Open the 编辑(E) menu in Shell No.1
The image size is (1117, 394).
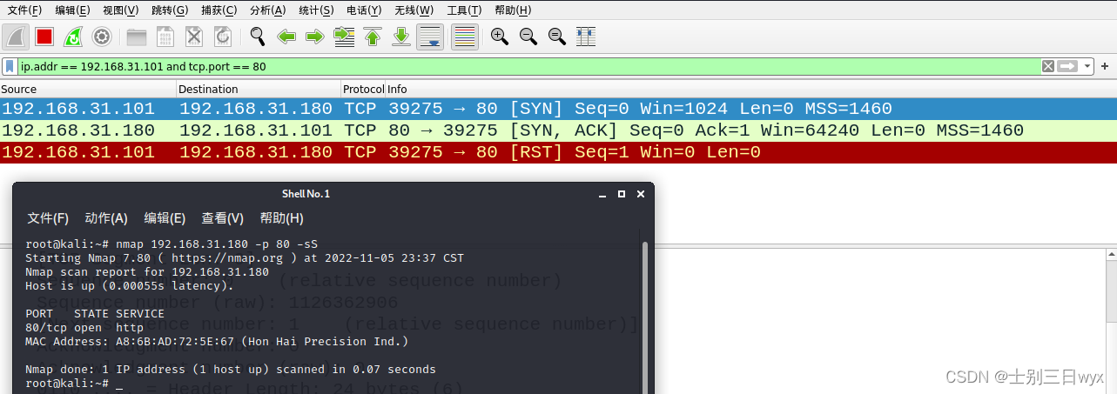[165, 218]
